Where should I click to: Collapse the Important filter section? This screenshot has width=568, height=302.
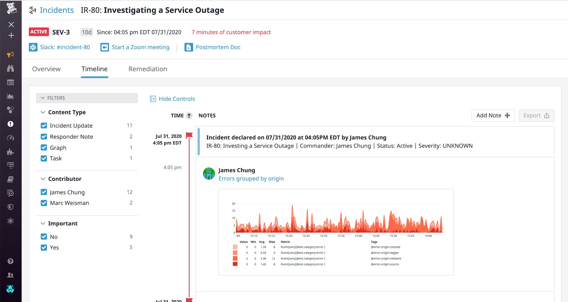[43, 223]
